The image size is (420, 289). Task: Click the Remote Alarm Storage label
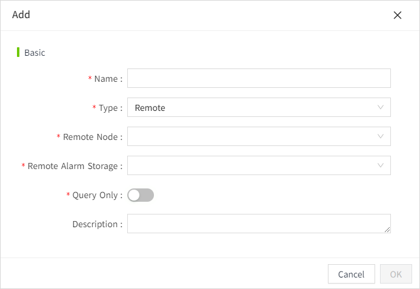pyautogui.click(x=74, y=166)
